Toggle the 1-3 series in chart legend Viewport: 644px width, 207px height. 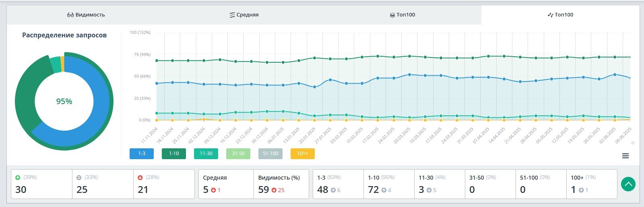tap(142, 154)
